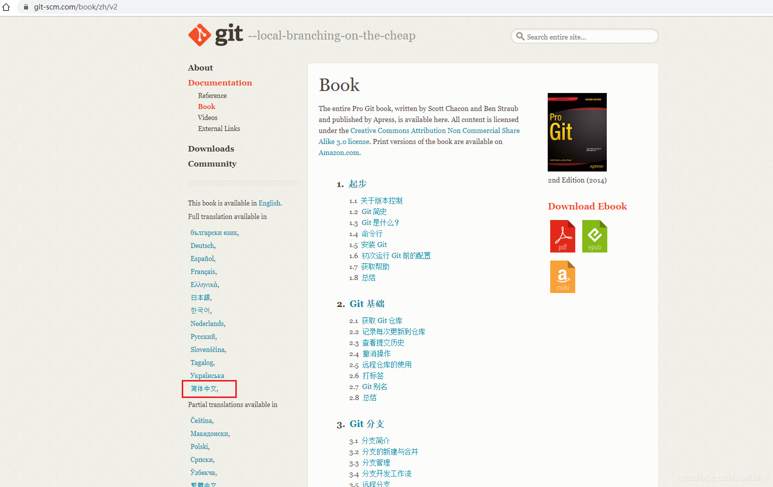Open section 2.1 获取 Git 仓库
The width and height of the screenshot is (773, 487).
point(382,320)
